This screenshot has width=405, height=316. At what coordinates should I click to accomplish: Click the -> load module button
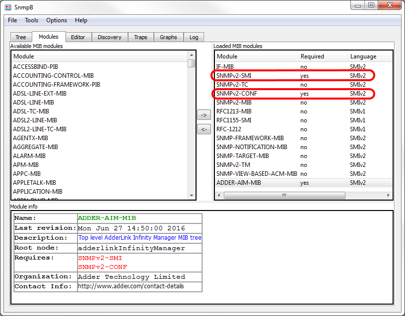click(204, 115)
